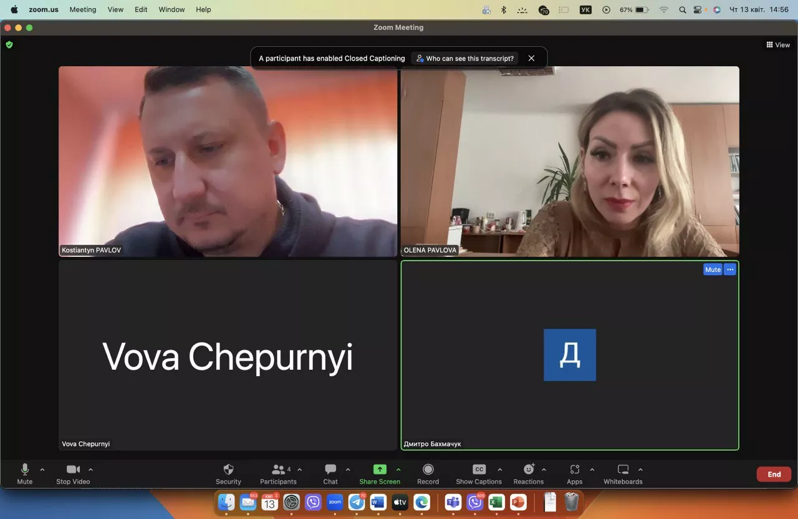Open the Reactions menu
Image resolution: width=798 pixels, height=519 pixels.
point(529,470)
